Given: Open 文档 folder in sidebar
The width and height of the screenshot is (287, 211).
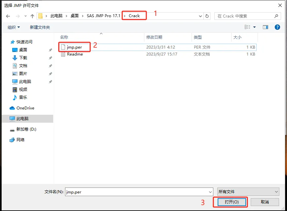Looking at the screenshot, I should 23,65.
